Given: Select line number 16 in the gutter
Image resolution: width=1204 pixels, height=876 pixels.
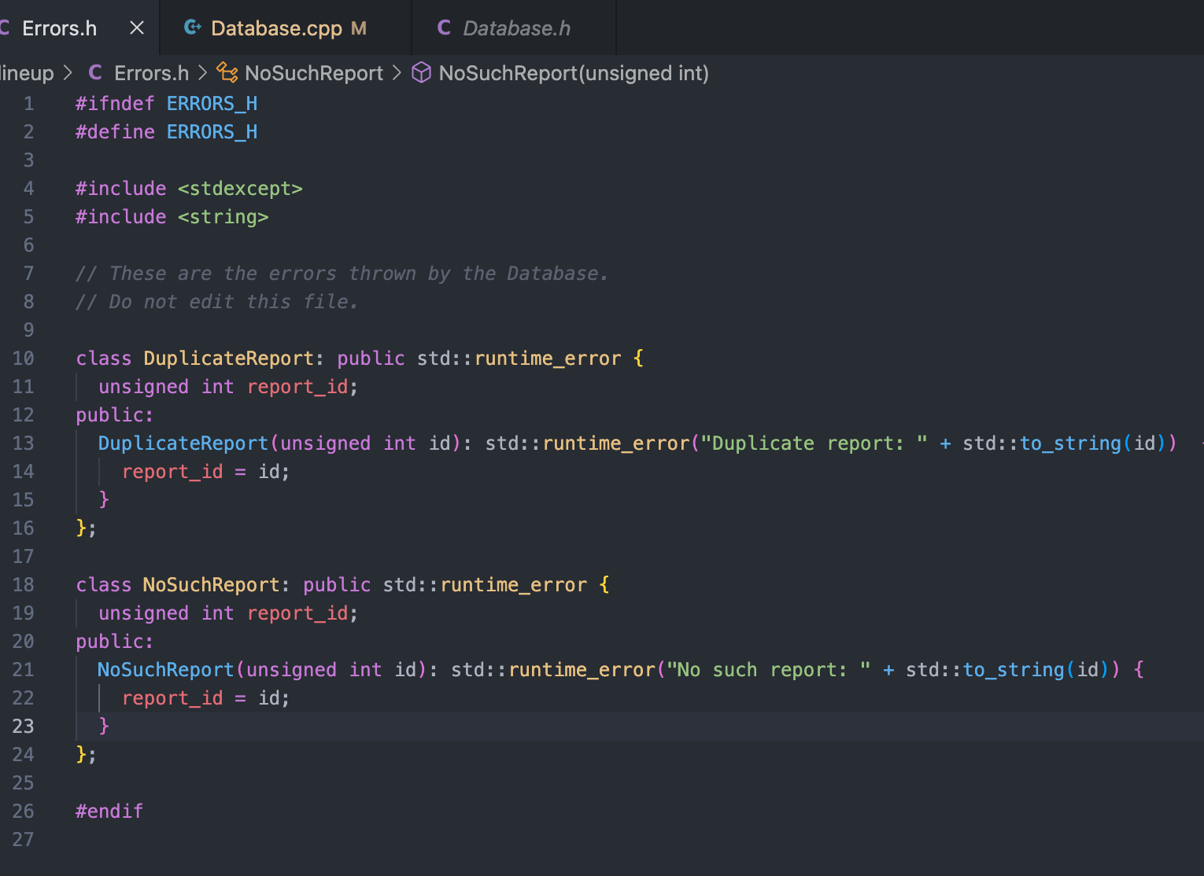Looking at the screenshot, I should click(x=24, y=528).
